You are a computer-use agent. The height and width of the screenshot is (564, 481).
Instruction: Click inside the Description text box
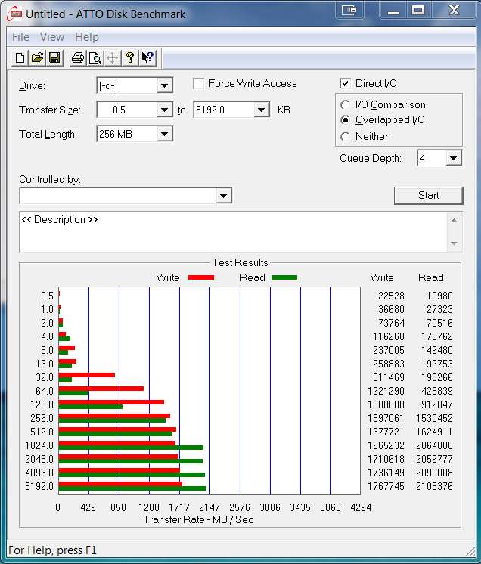233,232
